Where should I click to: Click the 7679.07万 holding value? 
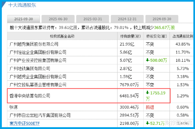pos(129,85)
